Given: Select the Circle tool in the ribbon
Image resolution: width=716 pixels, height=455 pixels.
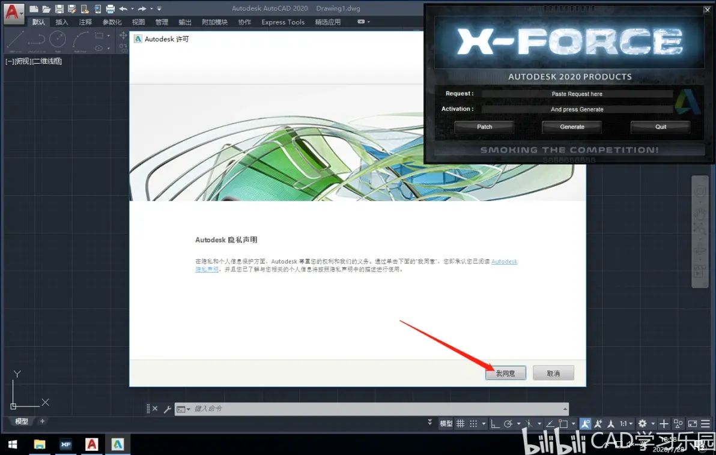Looking at the screenshot, I should (58, 39).
